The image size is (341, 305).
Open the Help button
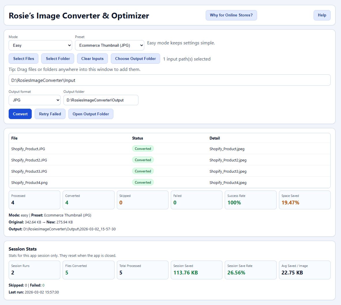tap(322, 15)
